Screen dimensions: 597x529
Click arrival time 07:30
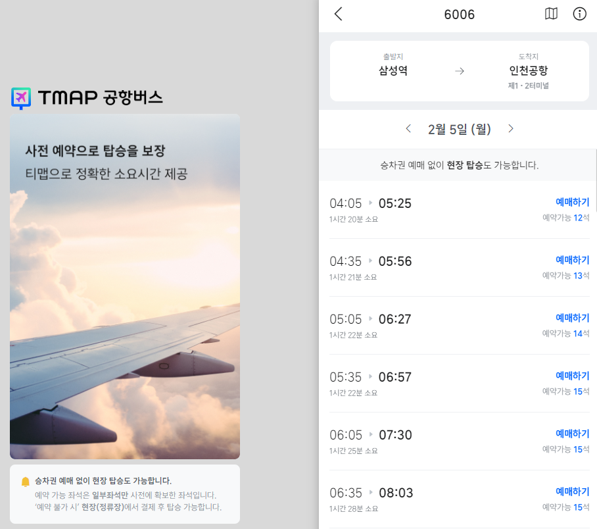point(395,436)
